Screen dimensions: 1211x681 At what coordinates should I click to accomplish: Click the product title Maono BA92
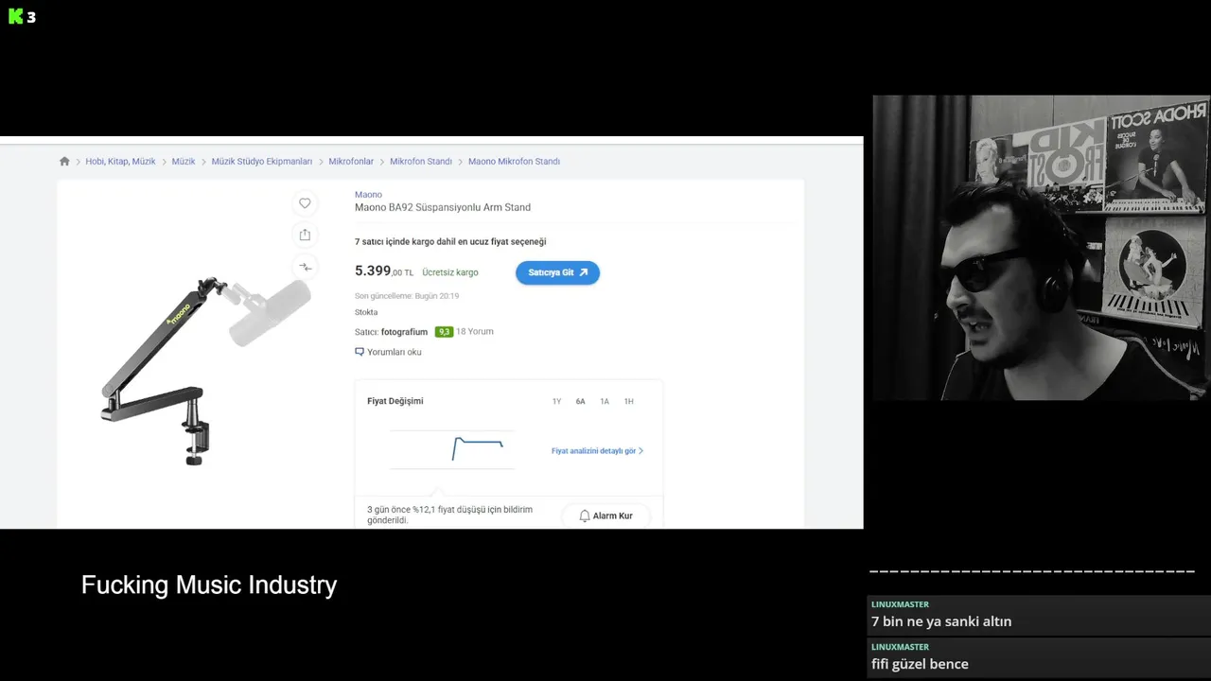[443, 207]
